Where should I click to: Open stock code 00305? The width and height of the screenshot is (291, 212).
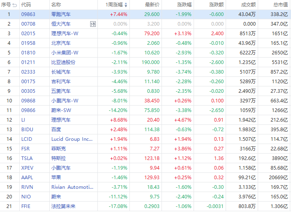tap(28, 91)
